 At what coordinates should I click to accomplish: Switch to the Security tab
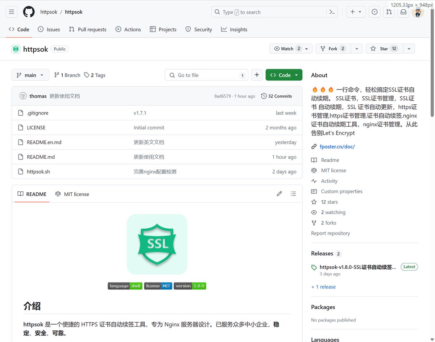pos(199,29)
